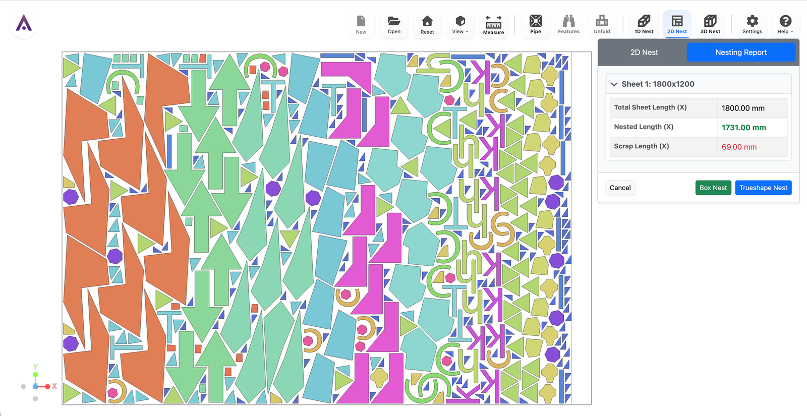
Task: Click the New file icon
Action: (x=361, y=24)
